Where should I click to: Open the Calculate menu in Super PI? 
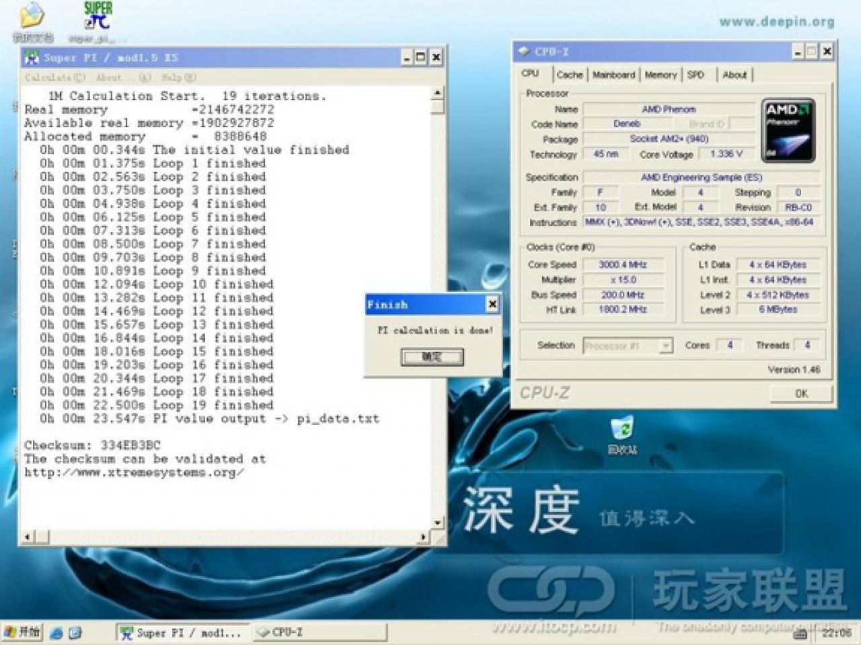coord(55,77)
